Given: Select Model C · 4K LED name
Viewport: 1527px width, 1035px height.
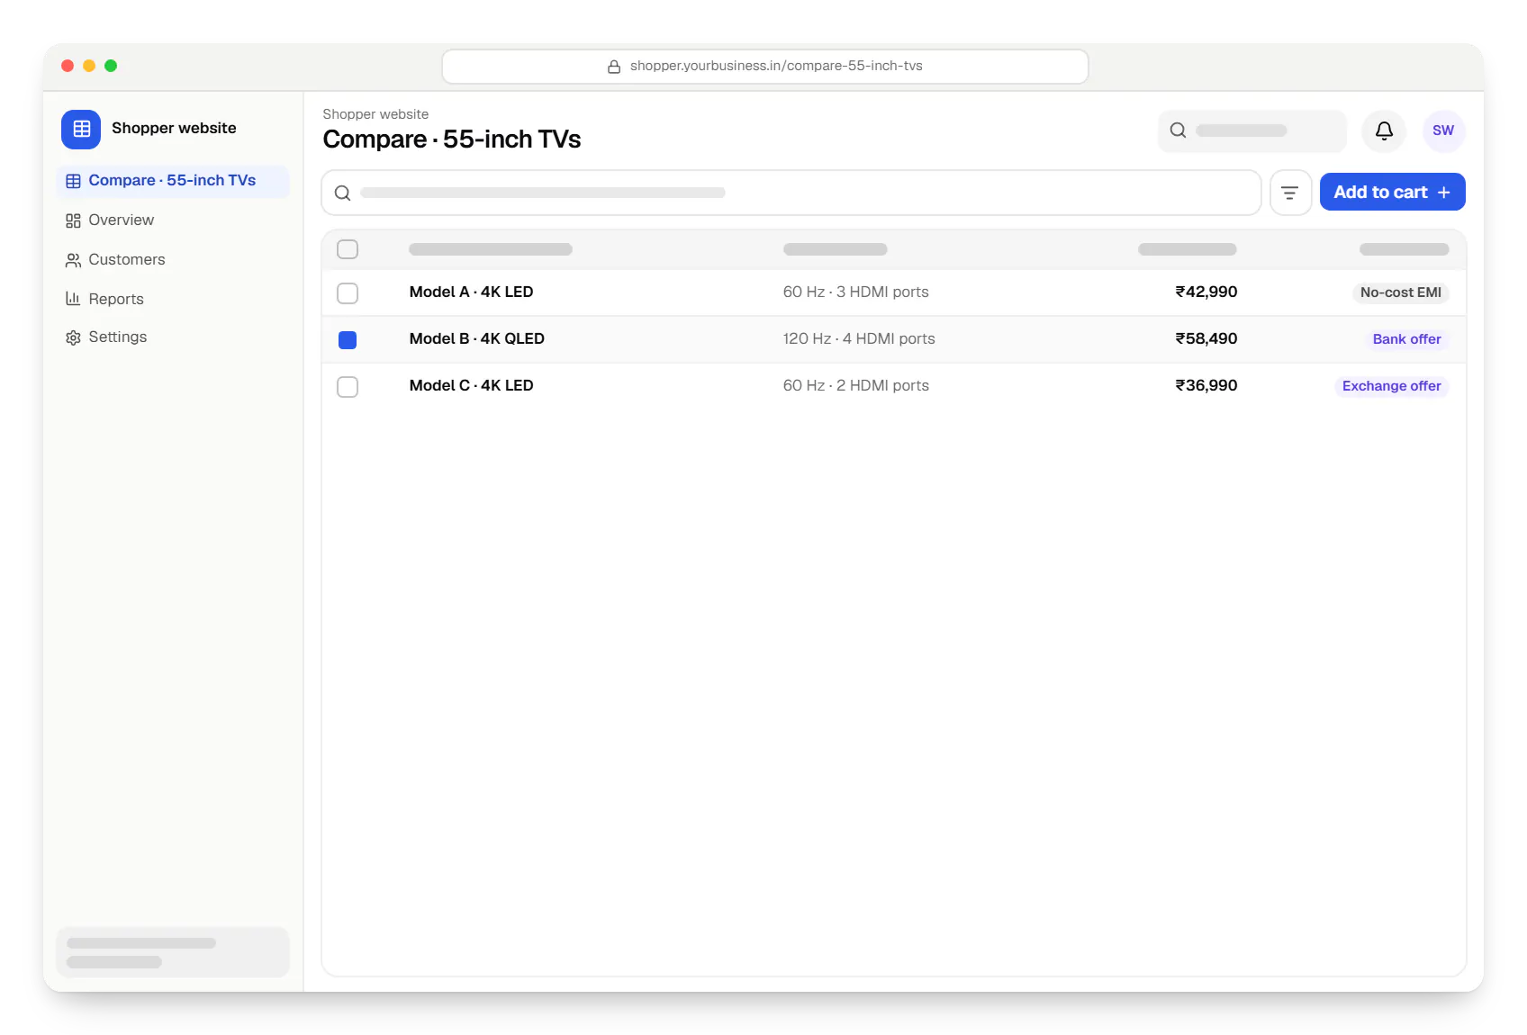Looking at the screenshot, I should coord(471,386).
